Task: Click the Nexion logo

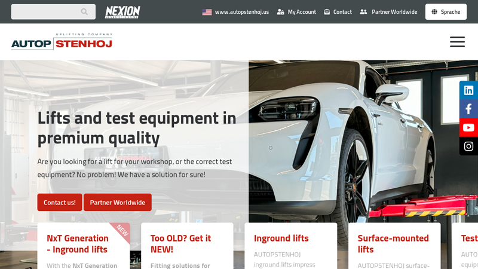Action: [x=122, y=12]
